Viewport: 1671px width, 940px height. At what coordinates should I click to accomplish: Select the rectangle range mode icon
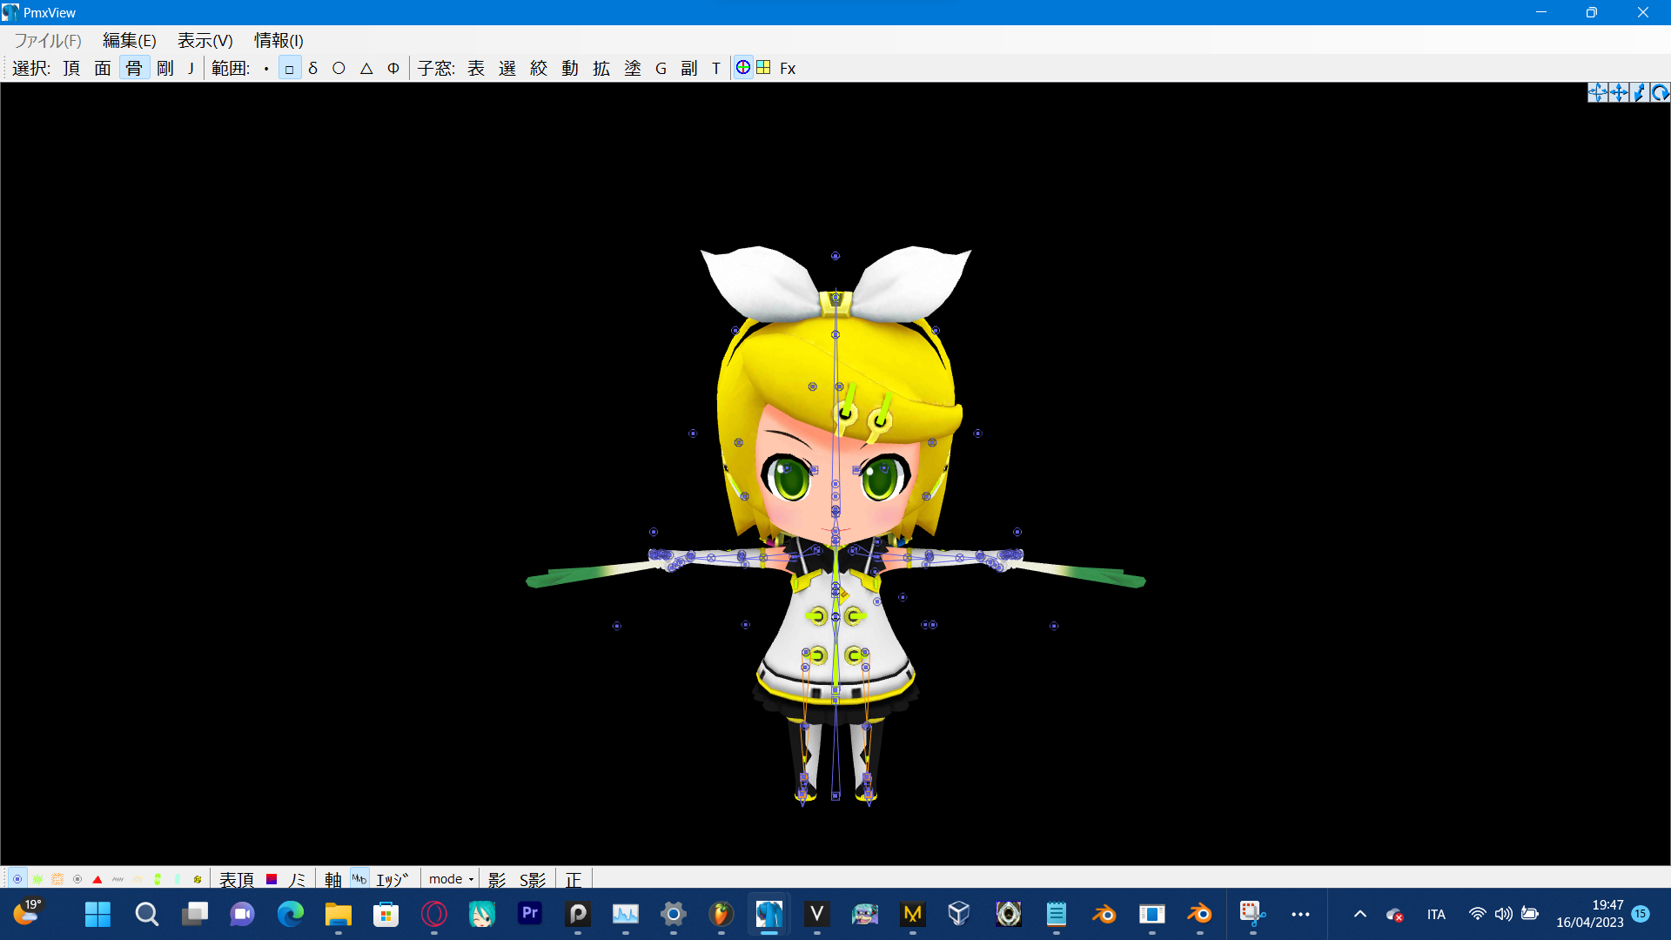click(290, 68)
